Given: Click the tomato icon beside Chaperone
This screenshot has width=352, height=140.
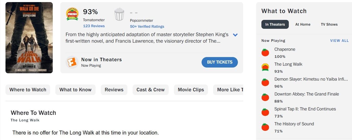Looking at the screenshot, I should 265,52.
